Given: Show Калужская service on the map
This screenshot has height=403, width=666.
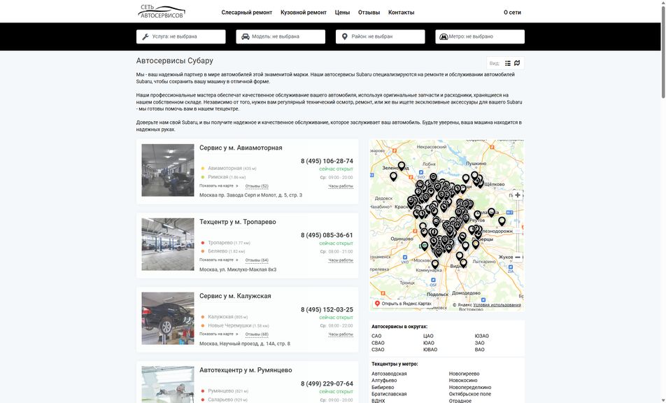Looking at the screenshot, I should pos(219,334).
